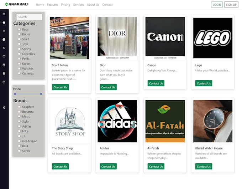The height and width of the screenshot is (189, 242).
Task: Open the Pricing nav link
Action: coord(65,5)
